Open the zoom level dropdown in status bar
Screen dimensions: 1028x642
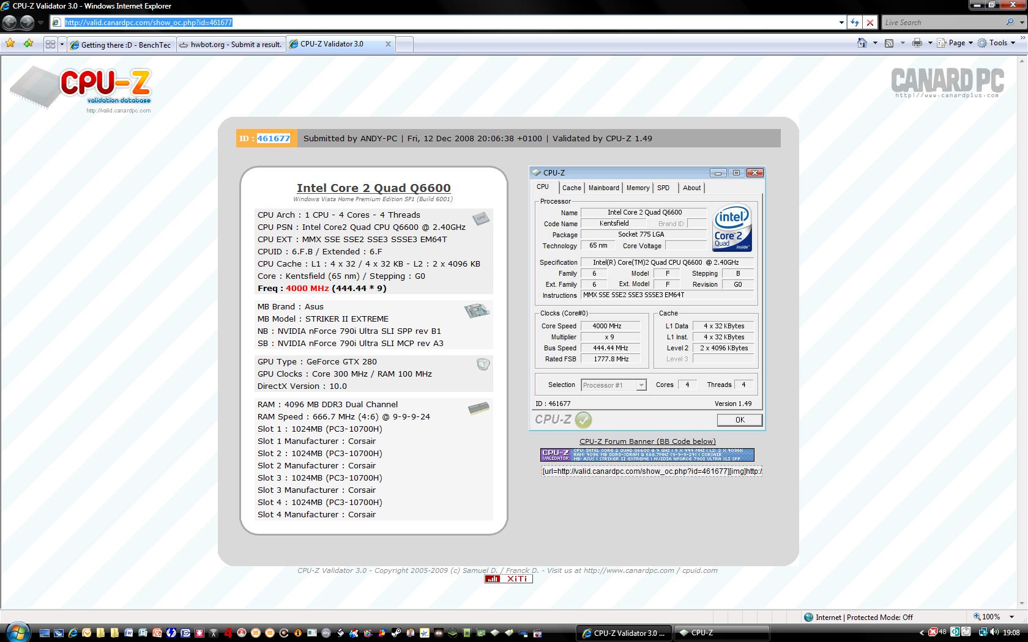click(x=1012, y=617)
